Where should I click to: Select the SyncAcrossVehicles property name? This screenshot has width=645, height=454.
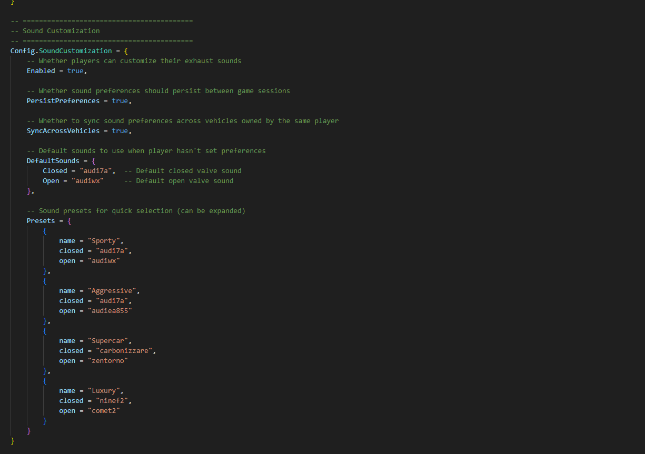click(63, 130)
